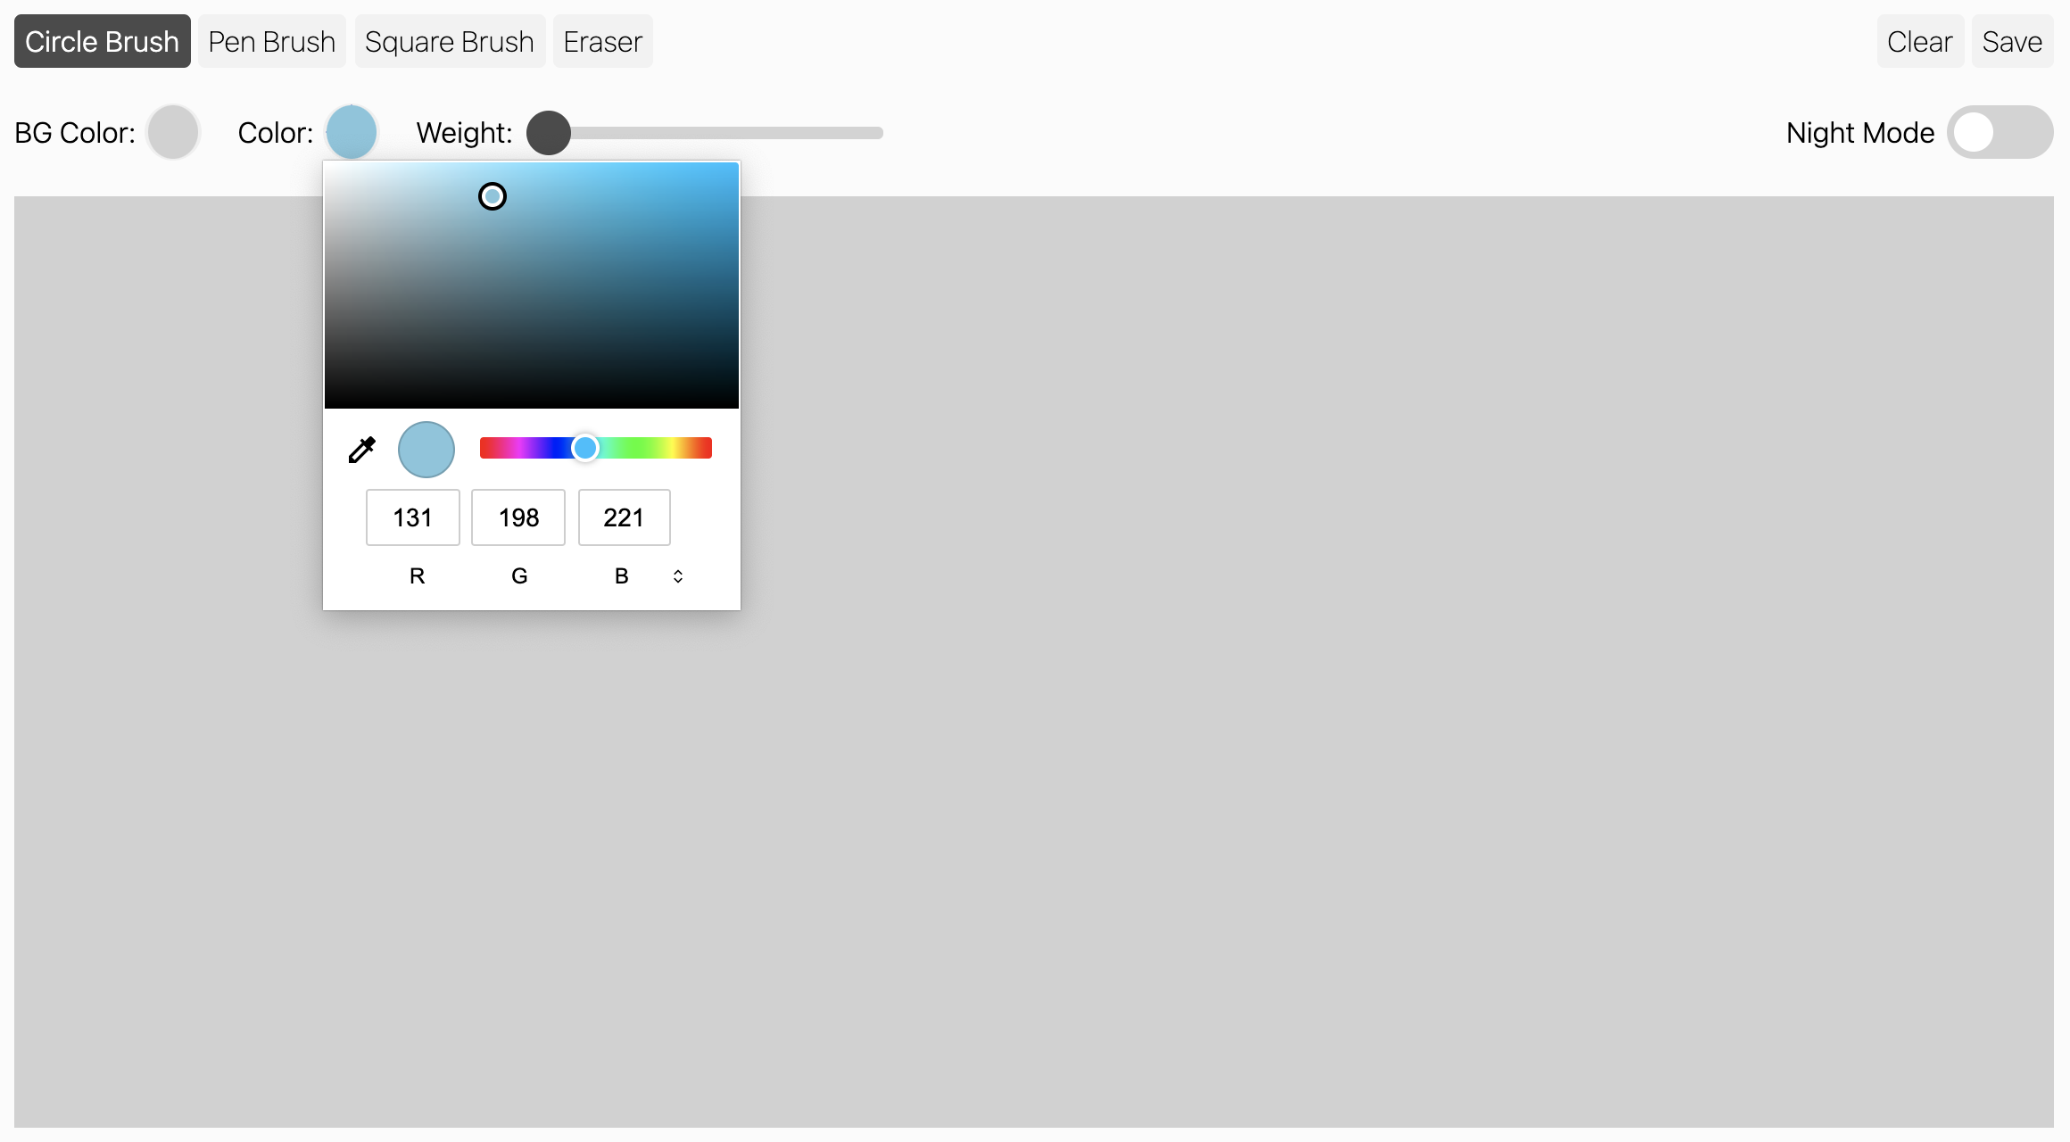Screen dimensions: 2070x1142
Task: Select the Eraser tool
Action: (x=602, y=41)
